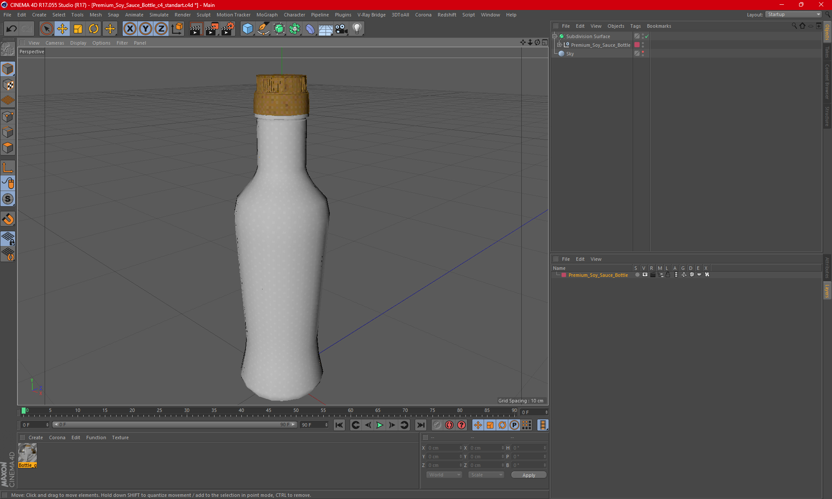This screenshot has height=499, width=832.
Task: Activate the Scale tool
Action: click(78, 29)
